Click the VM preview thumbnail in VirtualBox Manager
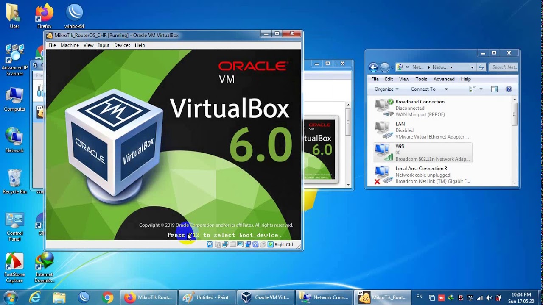Viewport: 543px width, 305px height. tap(321, 149)
